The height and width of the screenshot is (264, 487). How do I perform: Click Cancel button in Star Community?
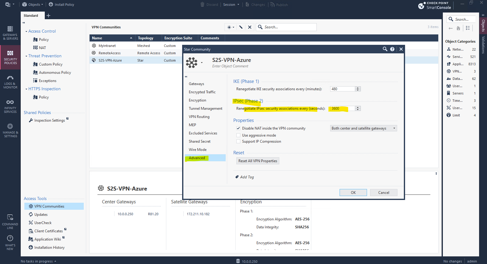coord(384,192)
